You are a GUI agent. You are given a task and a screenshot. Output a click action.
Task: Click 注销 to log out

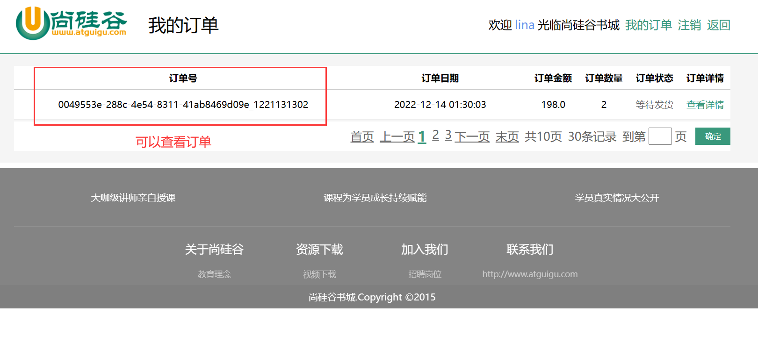pos(689,25)
